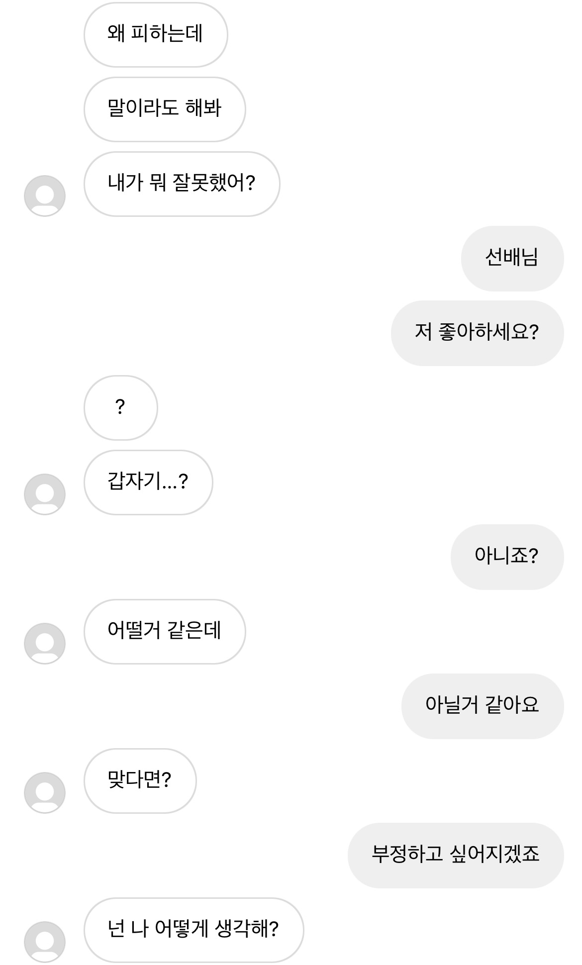Open avatar beside '넌 나 어떻게 생각해?'
The height and width of the screenshot is (965, 582).
[45, 942]
